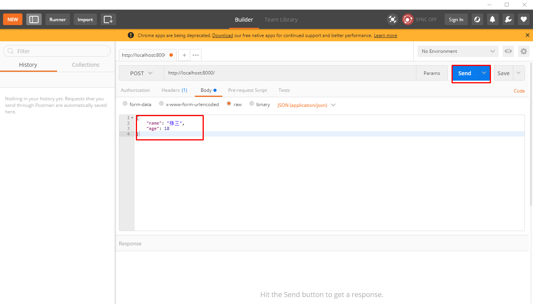The width and height of the screenshot is (533, 304).
Task: Click the search magnifier icon in Filter
Action: click(10, 51)
